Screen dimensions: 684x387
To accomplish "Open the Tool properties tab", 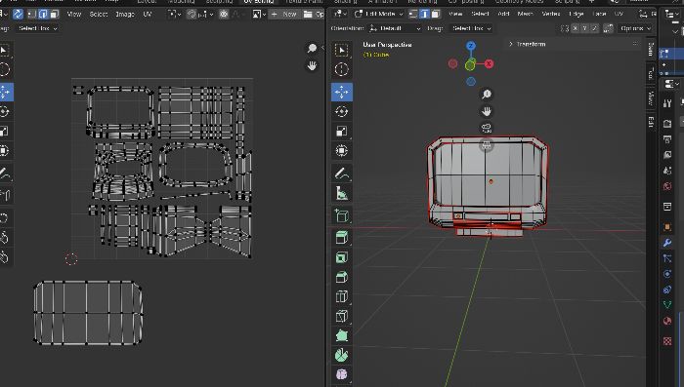I will 667,103.
